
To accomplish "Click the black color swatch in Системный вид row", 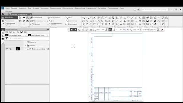I will pos(18,49).
